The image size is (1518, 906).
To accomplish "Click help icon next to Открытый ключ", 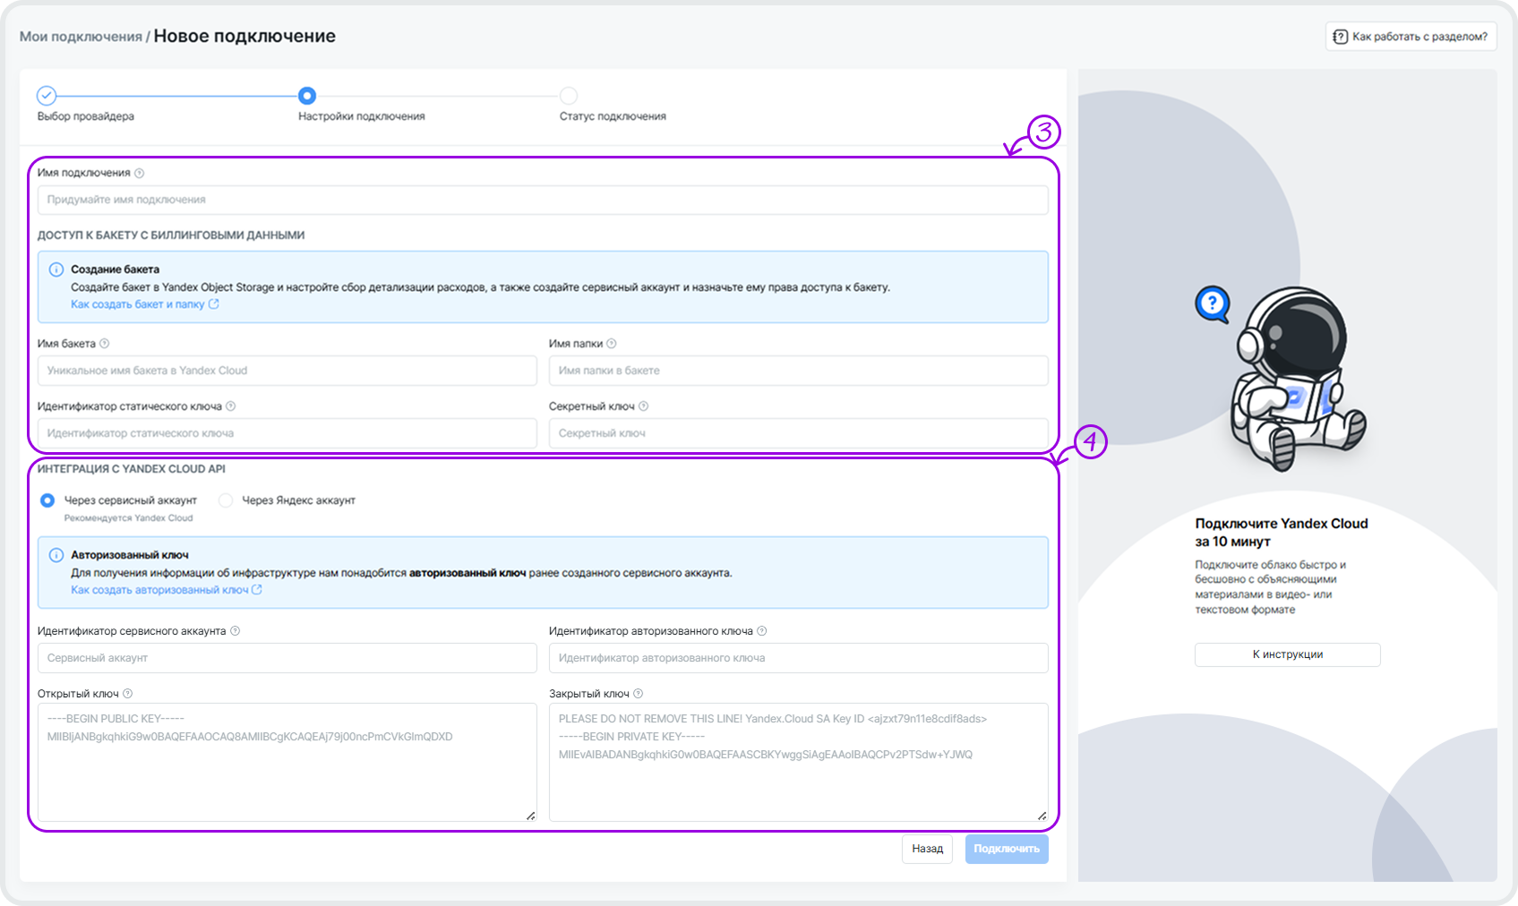I will [128, 694].
